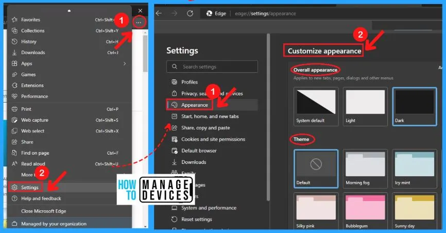Viewport: 446px width, 233px height.
Task: Click the Share icon in menu
Action: coord(14,142)
